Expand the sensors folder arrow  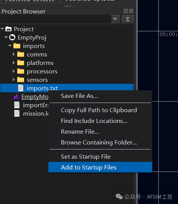(14, 80)
